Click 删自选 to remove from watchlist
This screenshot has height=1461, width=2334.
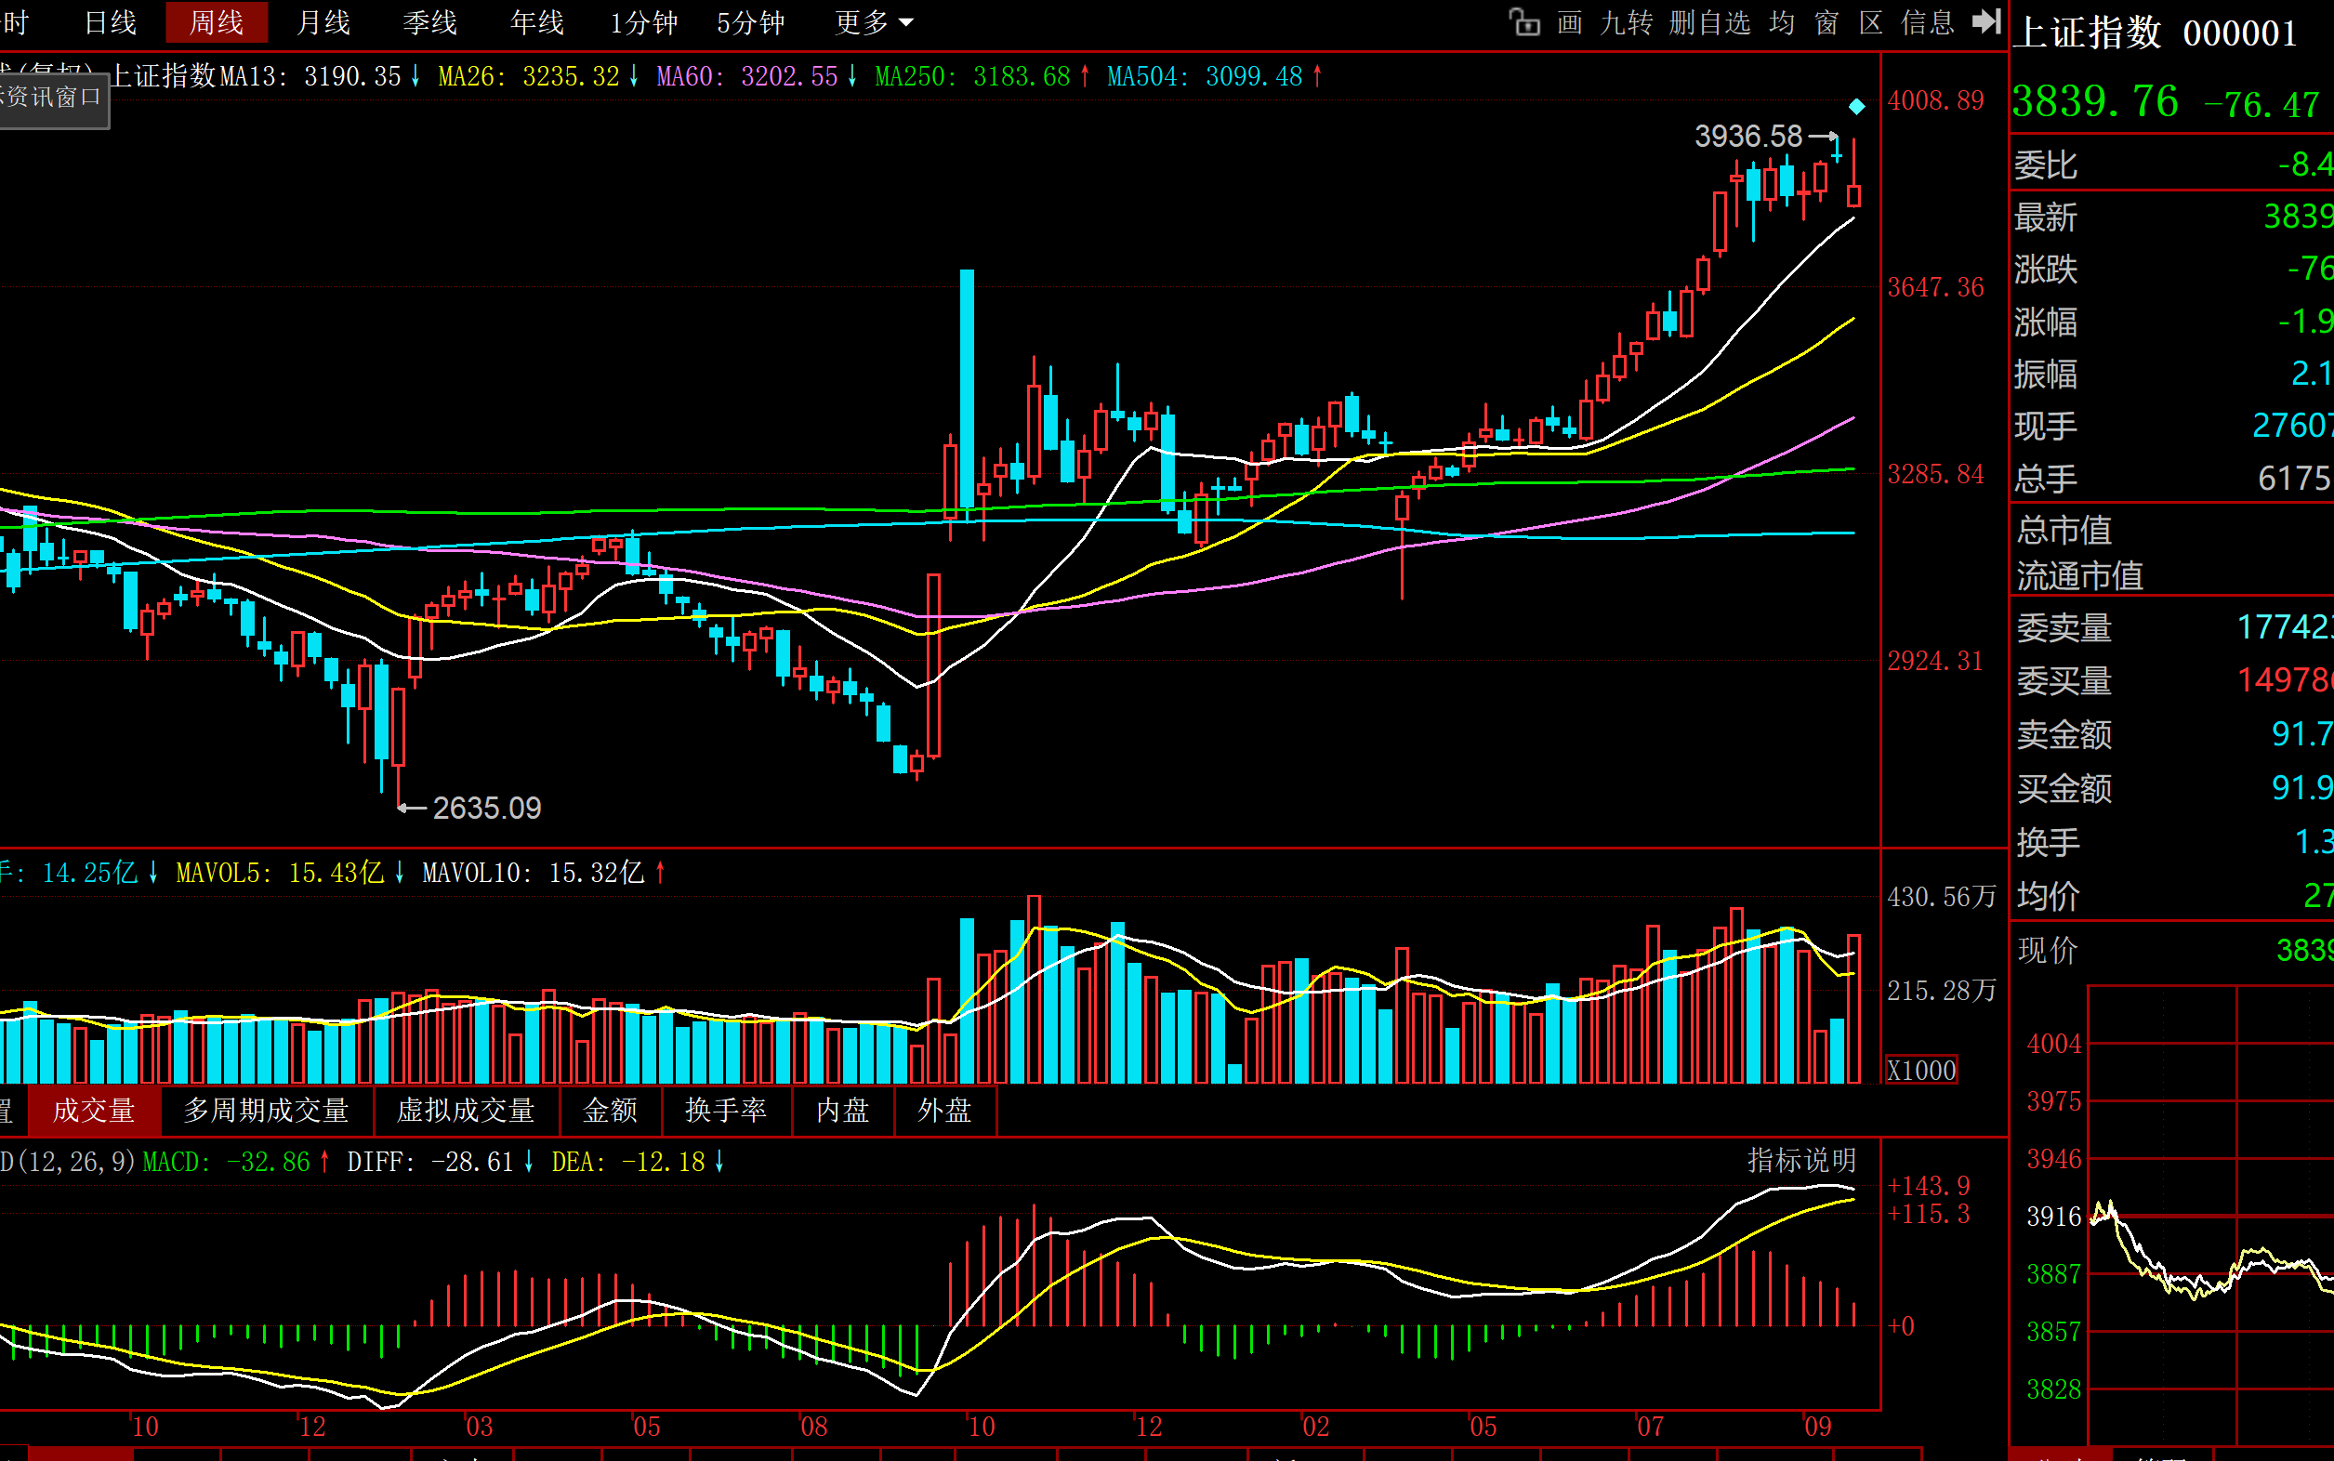pos(1709,22)
